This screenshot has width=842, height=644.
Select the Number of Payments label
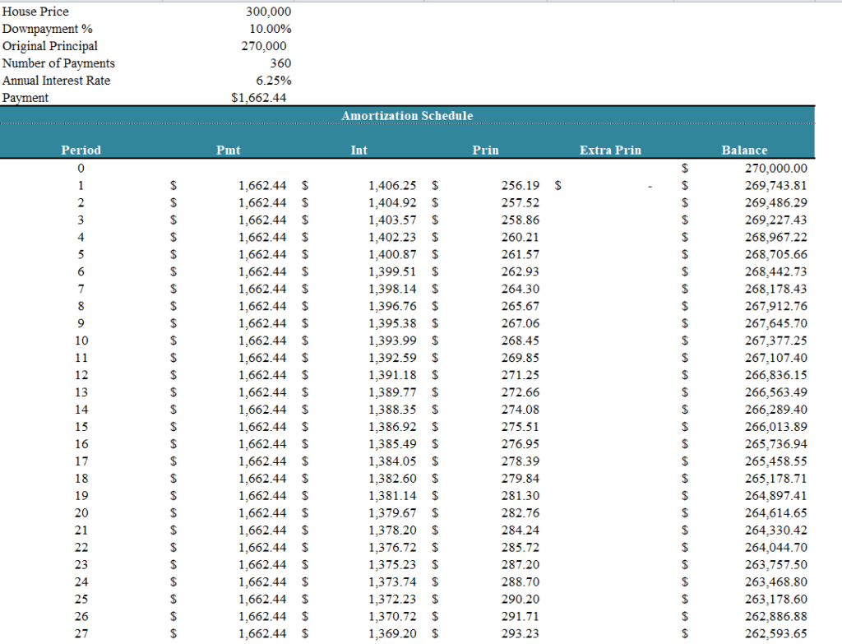pyautogui.click(x=58, y=63)
